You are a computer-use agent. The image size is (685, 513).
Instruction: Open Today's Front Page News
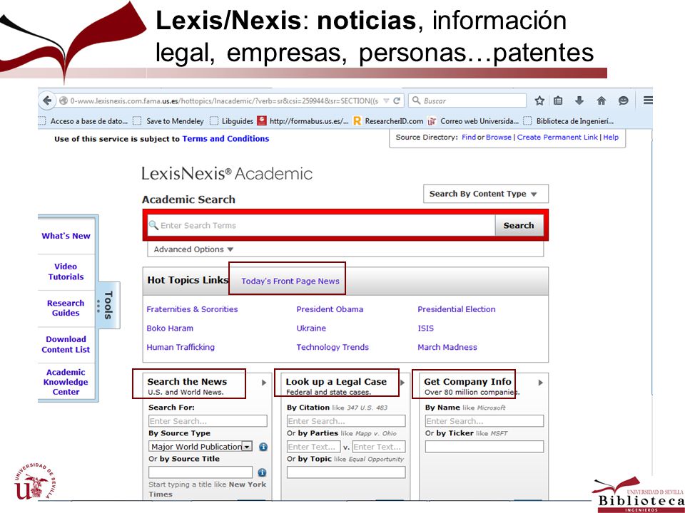[290, 281]
